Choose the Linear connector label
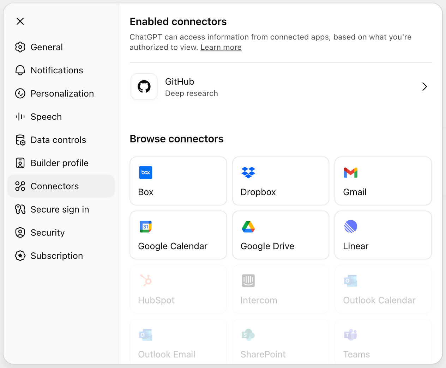The height and width of the screenshot is (368, 446). pyautogui.click(x=356, y=246)
